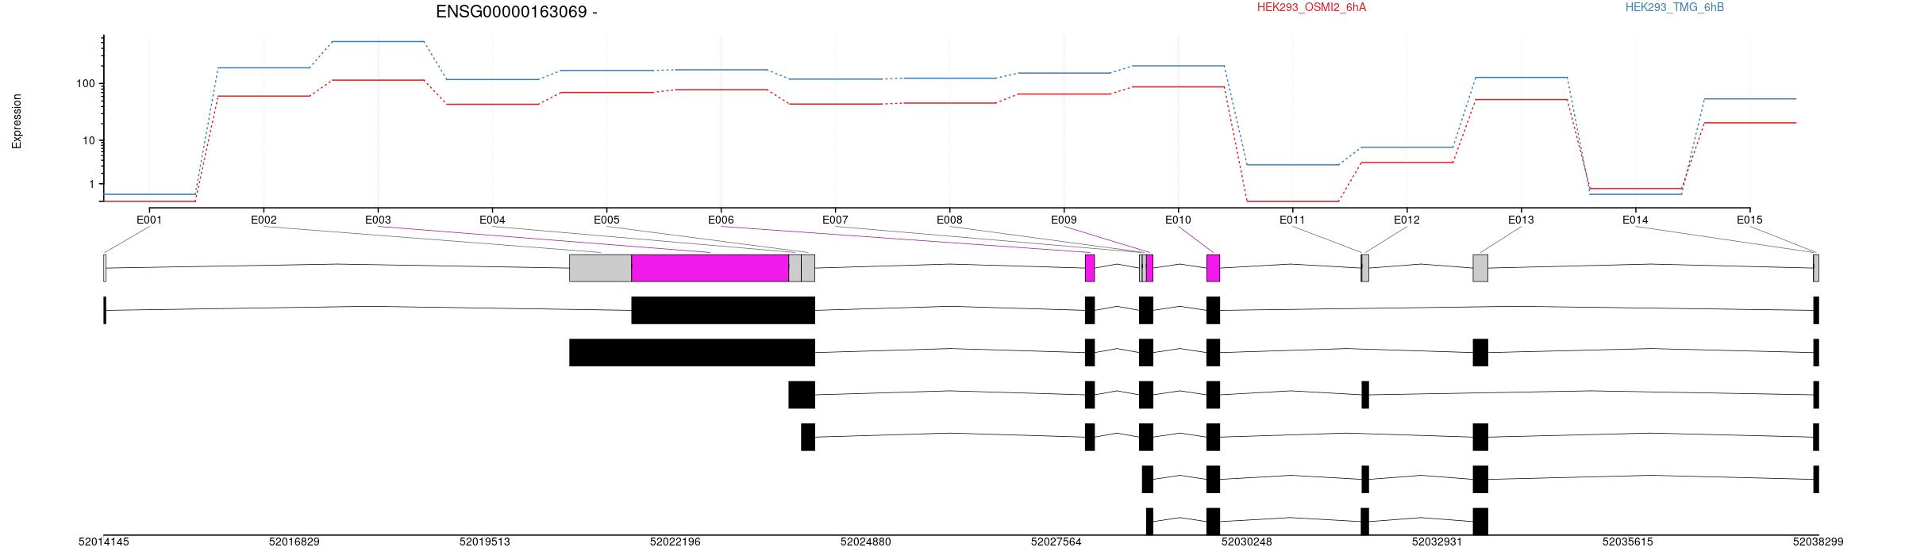Click the exon label E010
Image resolution: width=1905 pixels, height=555 pixels.
click(x=1178, y=220)
